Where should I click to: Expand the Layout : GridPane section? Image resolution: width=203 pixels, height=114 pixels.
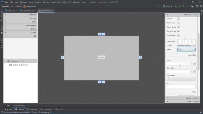coord(183,98)
